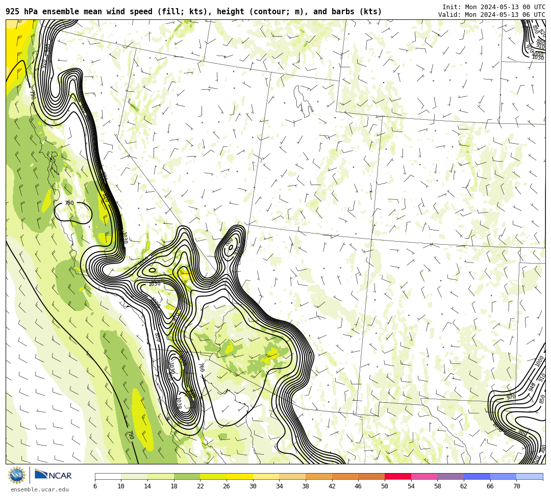Pick the 66–70 kts light blue swatch
Image resolution: width=551 pixels, height=496 pixels.
coord(503,476)
